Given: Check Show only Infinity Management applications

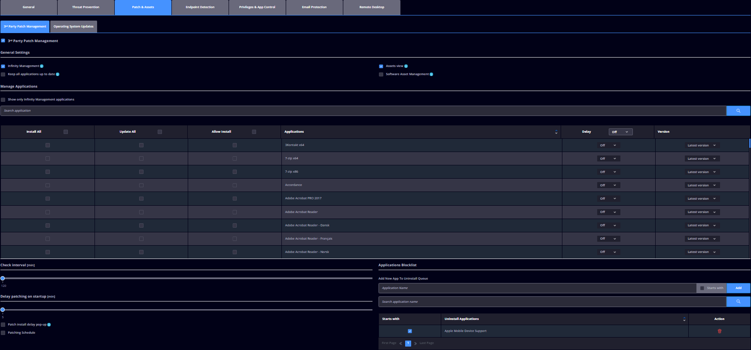Looking at the screenshot, I should [3, 100].
